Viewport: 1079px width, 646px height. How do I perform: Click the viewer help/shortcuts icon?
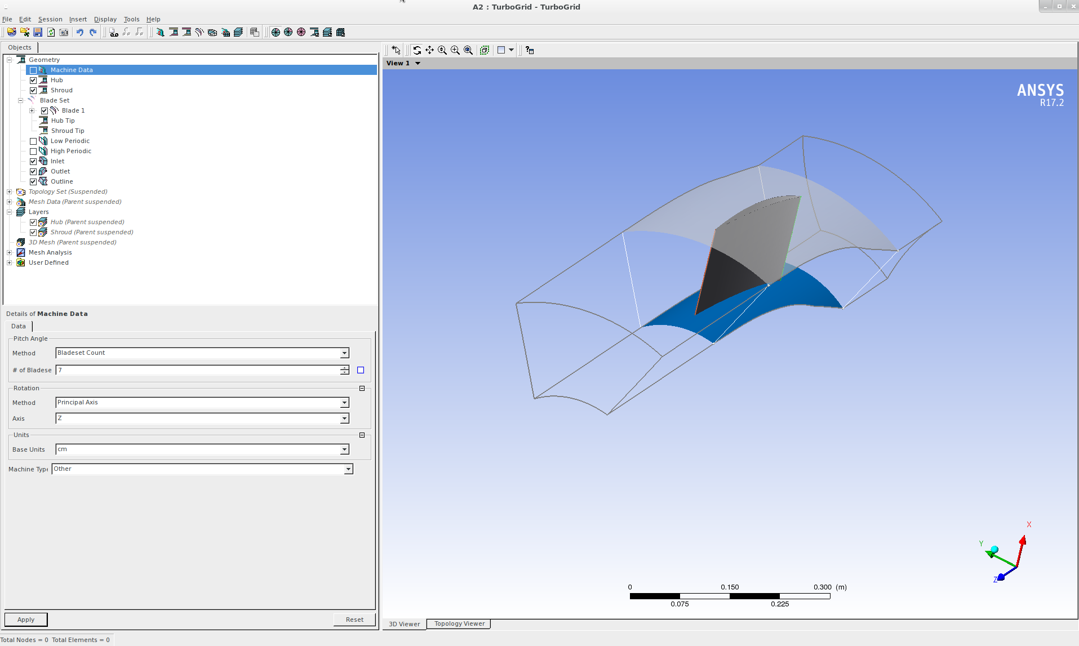click(x=530, y=50)
